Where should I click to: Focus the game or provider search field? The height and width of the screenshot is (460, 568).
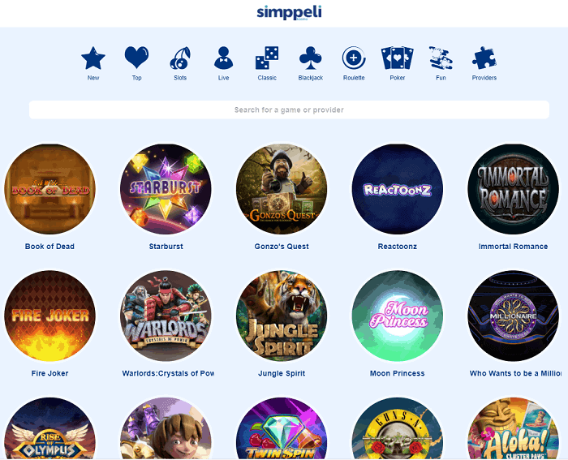click(x=289, y=110)
